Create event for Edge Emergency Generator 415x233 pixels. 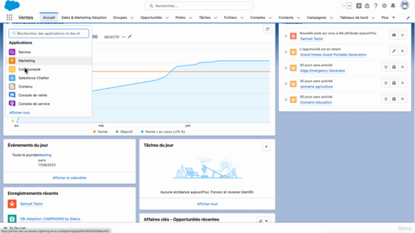(394, 67)
